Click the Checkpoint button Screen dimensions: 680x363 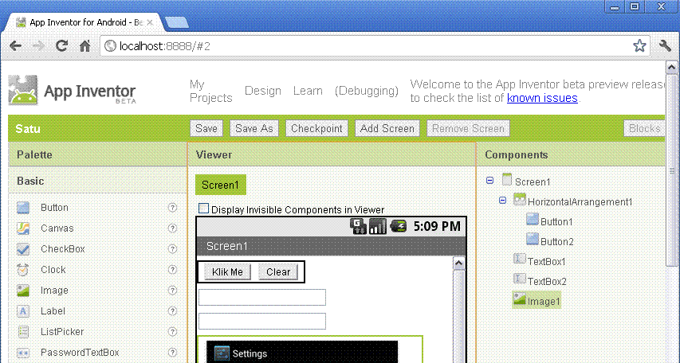click(x=316, y=129)
